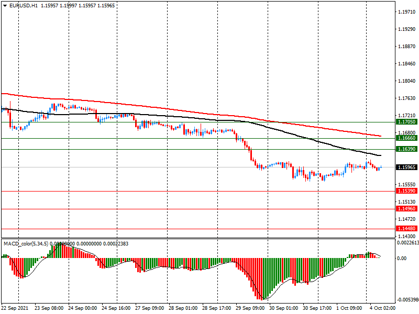Click the 24 Sep 16:00 time axis label
The height and width of the screenshot is (314, 419).
(116, 308)
